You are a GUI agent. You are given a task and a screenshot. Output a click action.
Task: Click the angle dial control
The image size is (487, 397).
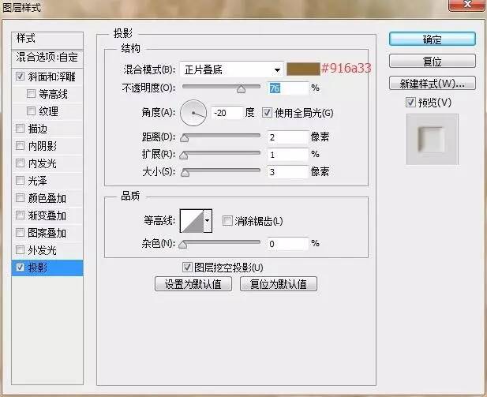(193, 113)
